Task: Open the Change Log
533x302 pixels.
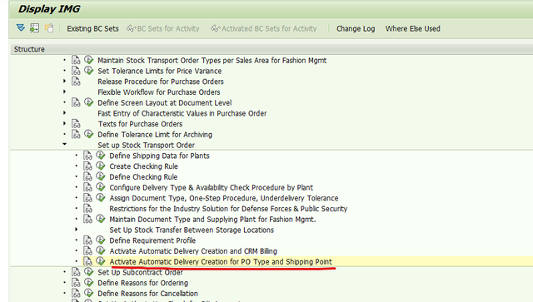Action: pyautogui.click(x=356, y=28)
